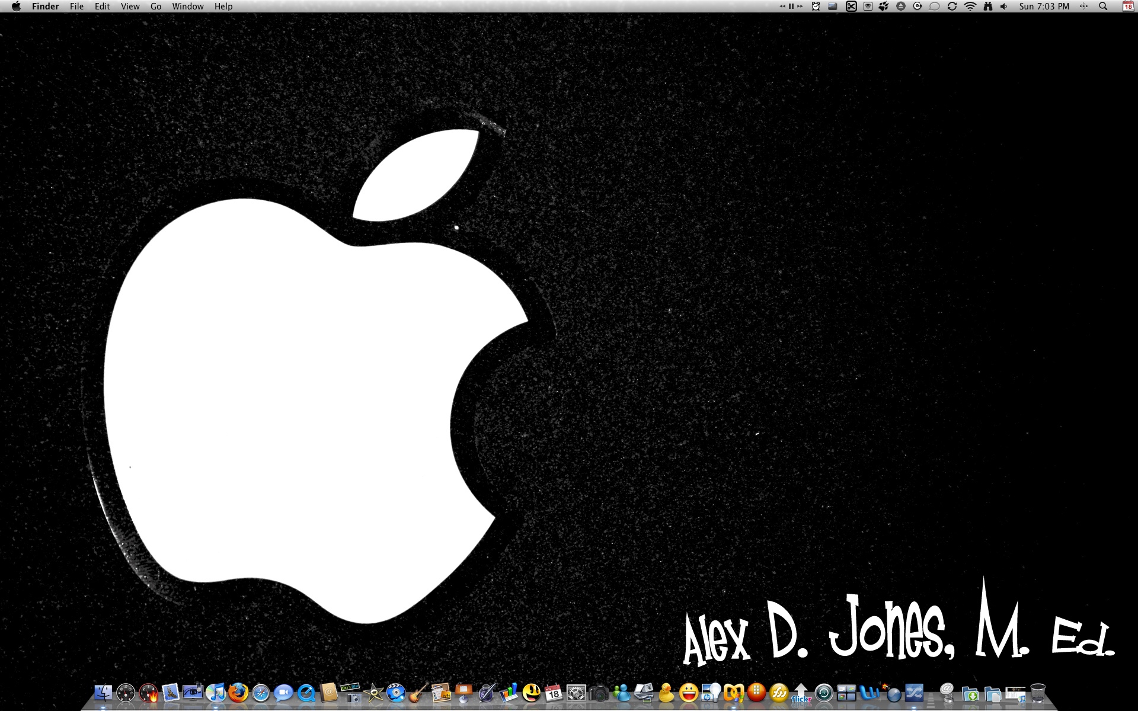Open Yahoo Messenger smiley icon in dock

689,693
